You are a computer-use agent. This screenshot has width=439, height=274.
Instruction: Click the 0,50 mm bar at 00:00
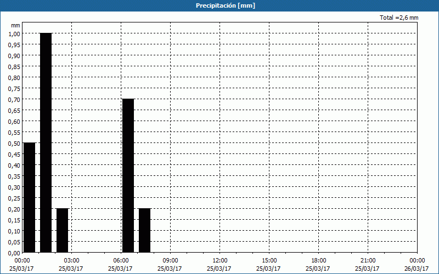[30, 197]
